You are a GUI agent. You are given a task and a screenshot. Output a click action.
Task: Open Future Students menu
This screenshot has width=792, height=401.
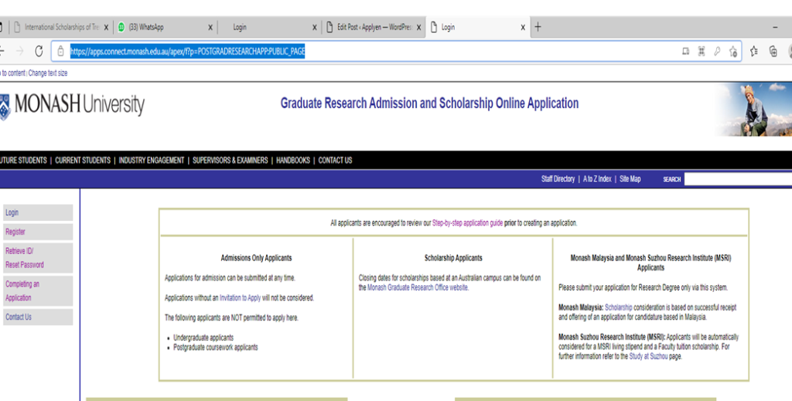tap(23, 161)
